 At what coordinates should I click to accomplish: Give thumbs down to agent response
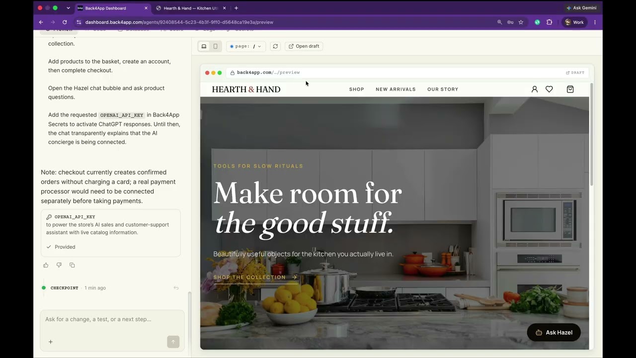click(59, 265)
